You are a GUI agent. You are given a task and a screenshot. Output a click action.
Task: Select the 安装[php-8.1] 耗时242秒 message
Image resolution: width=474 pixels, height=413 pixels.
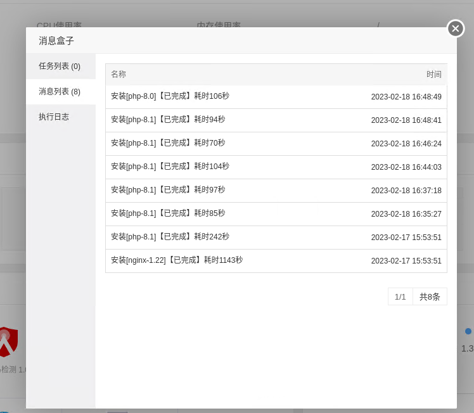[x=276, y=238]
